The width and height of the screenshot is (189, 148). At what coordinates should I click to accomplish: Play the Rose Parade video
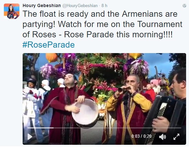click(x=30, y=137)
